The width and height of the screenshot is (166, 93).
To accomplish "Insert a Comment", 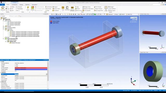I will coord(48,9).
